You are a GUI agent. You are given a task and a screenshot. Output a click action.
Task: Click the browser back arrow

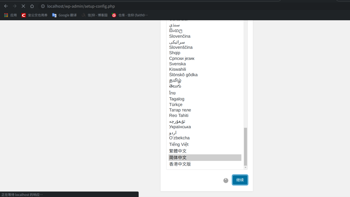(6, 6)
